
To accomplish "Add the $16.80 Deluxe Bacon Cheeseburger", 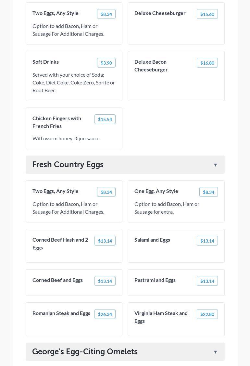I will (207, 63).
